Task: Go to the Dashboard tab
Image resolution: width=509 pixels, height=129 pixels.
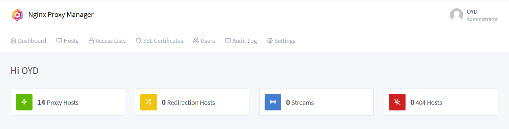Action: pyautogui.click(x=29, y=41)
